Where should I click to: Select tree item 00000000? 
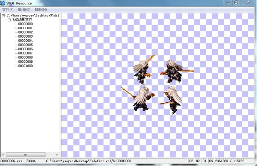(25, 24)
